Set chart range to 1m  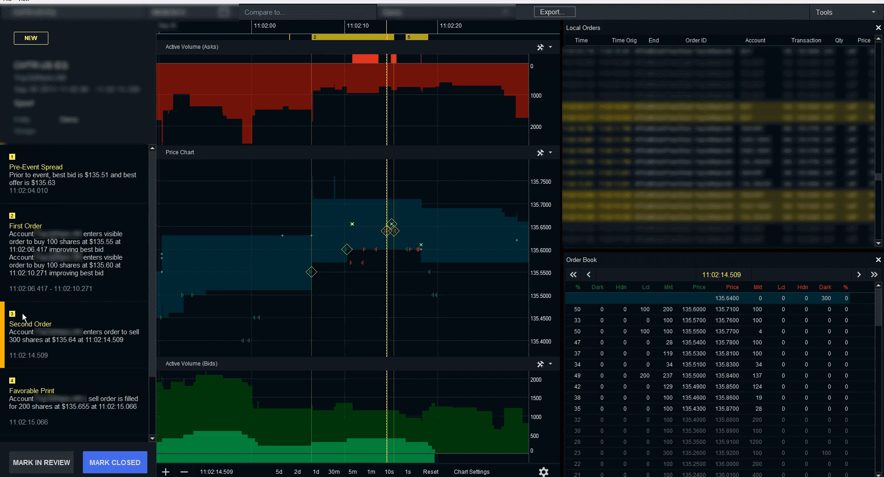point(371,471)
